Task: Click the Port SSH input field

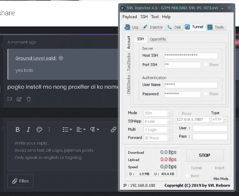Action: click(182, 65)
